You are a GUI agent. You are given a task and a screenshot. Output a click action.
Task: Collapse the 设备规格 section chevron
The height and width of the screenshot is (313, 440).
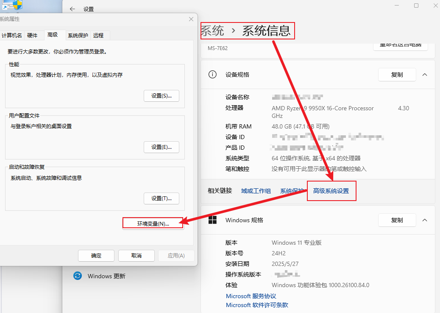pos(425,75)
